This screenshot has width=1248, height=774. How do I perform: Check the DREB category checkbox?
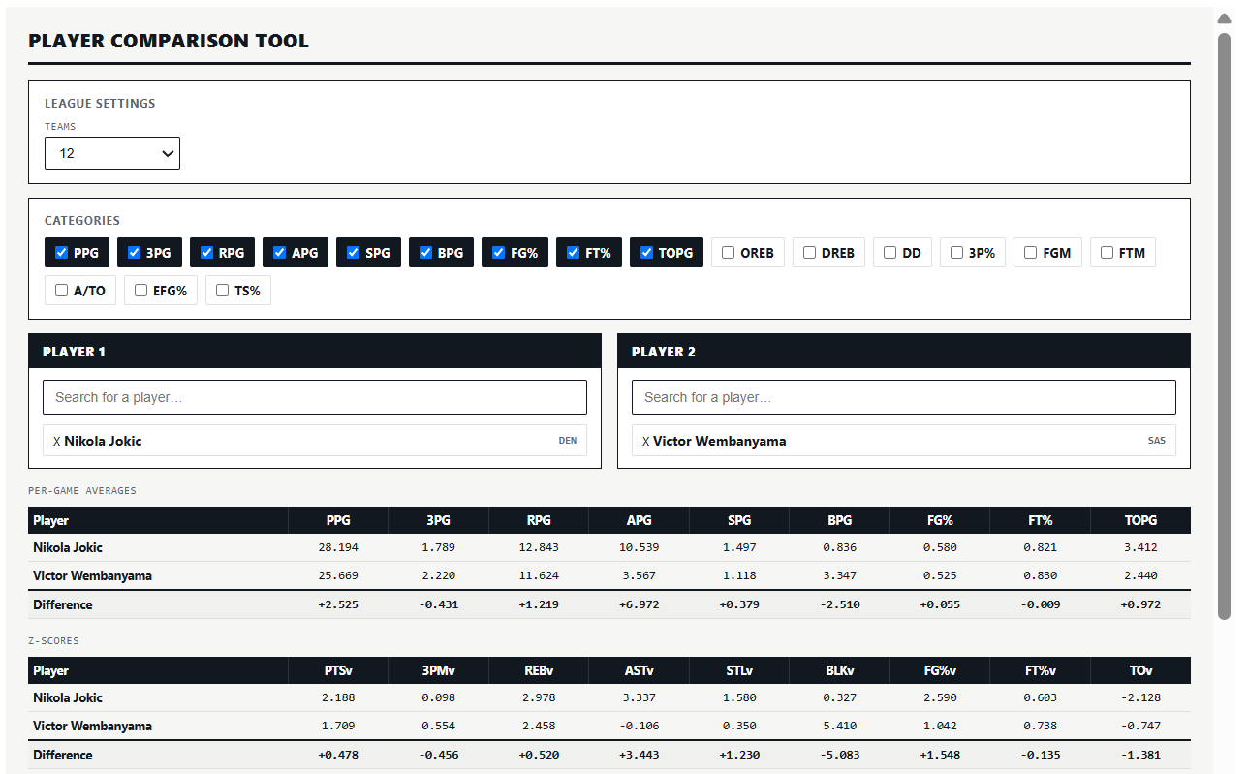[810, 253]
